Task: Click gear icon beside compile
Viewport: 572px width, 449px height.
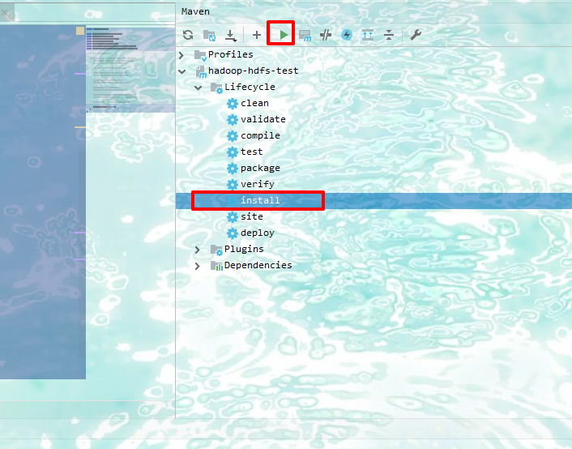Action: [232, 136]
